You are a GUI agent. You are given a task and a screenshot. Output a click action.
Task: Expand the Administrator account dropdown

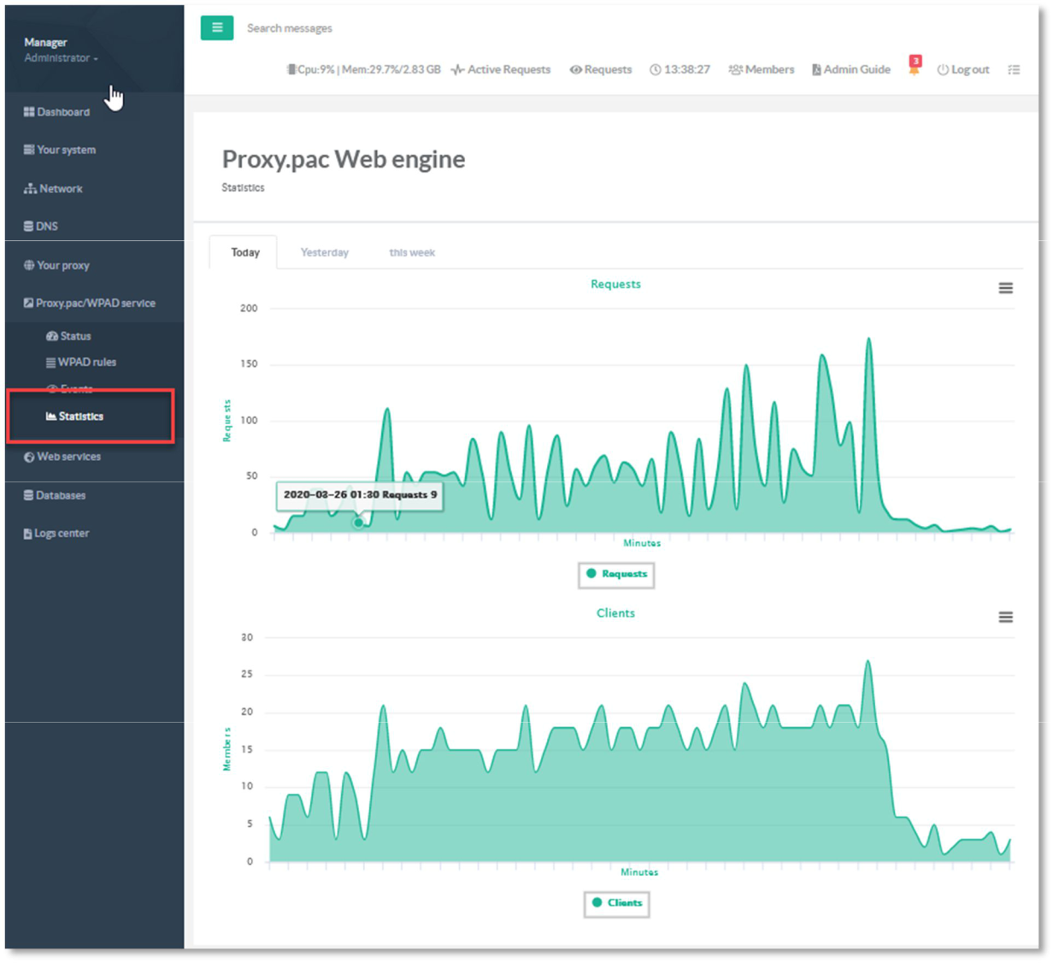61,58
